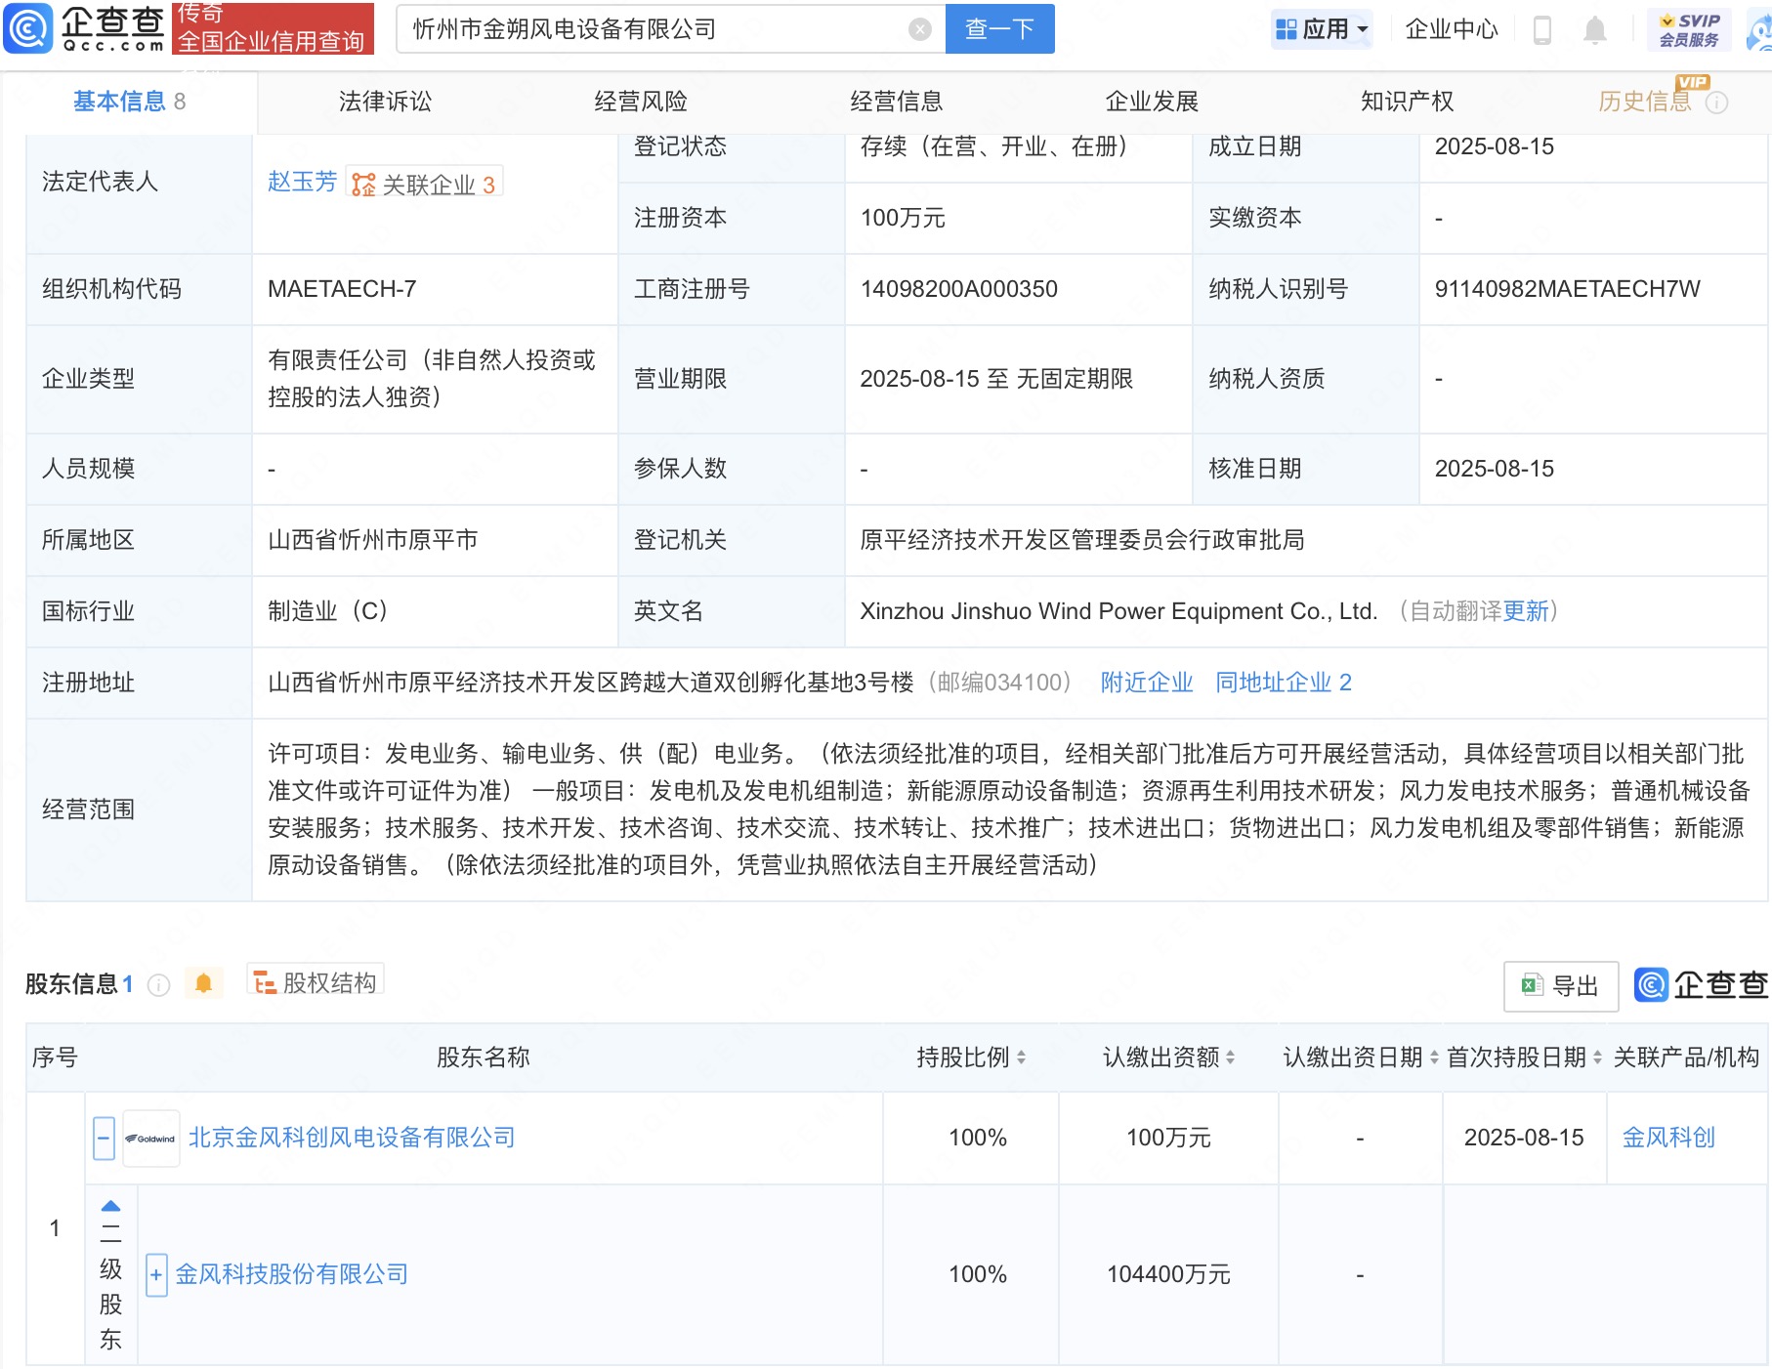Clear the search box with the X icon
1772x1369 pixels.
pos(919,29)
